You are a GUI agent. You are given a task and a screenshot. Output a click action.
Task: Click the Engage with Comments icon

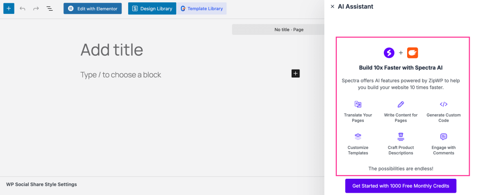[443, 137]
